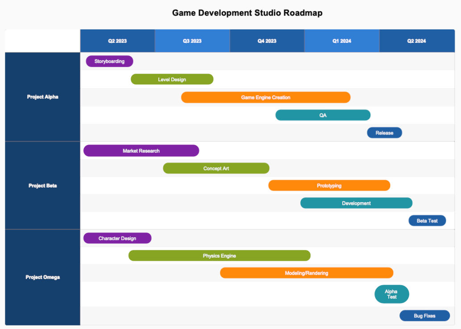Click the Modeling/Rendering bar
Viewport: 461px width, 329px height.
coord(307,273)
